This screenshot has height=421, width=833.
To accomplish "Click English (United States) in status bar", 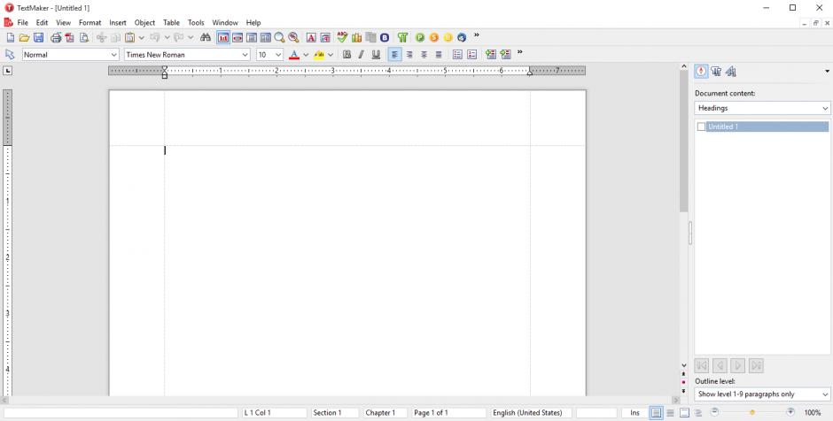I will click(x=527, y=412).
